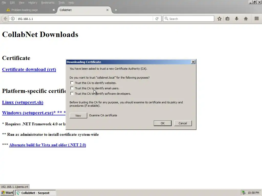Click the Certificate section heading
This screenshot has height=196, width=262.
pos(16,58)
